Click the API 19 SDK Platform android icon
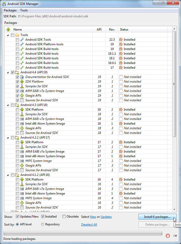Screen dimensions: 181x244 pos(22,82)
